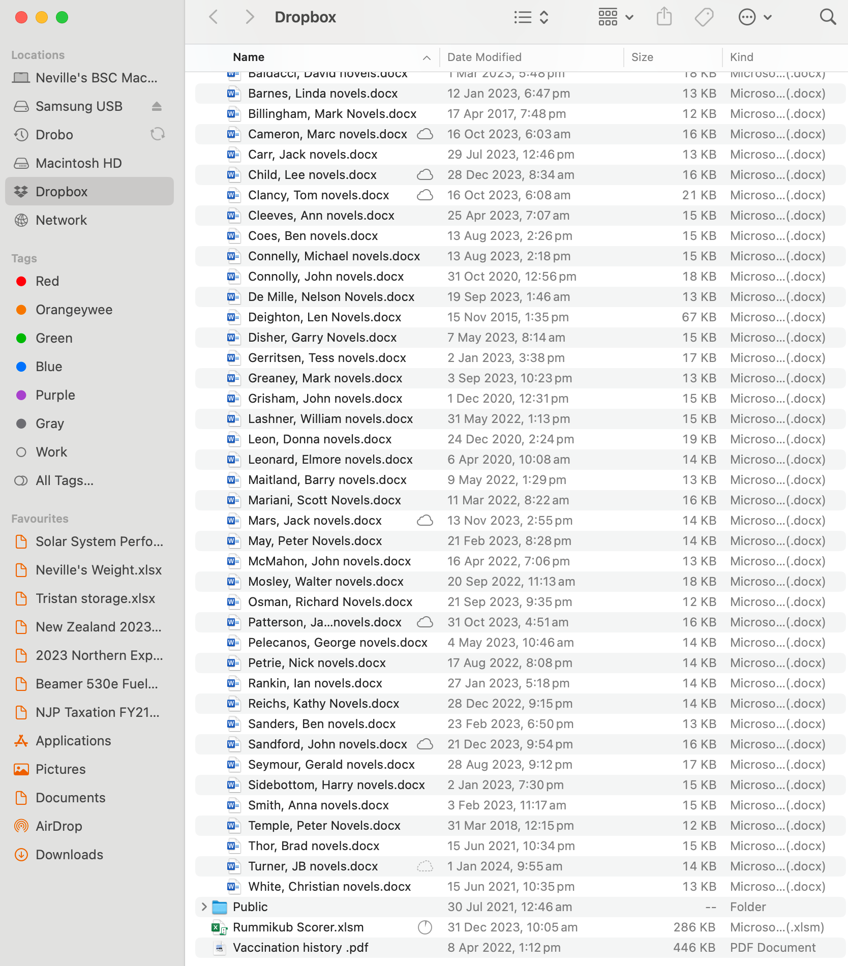Open the More actions ellipsis menu

(754, 17)
